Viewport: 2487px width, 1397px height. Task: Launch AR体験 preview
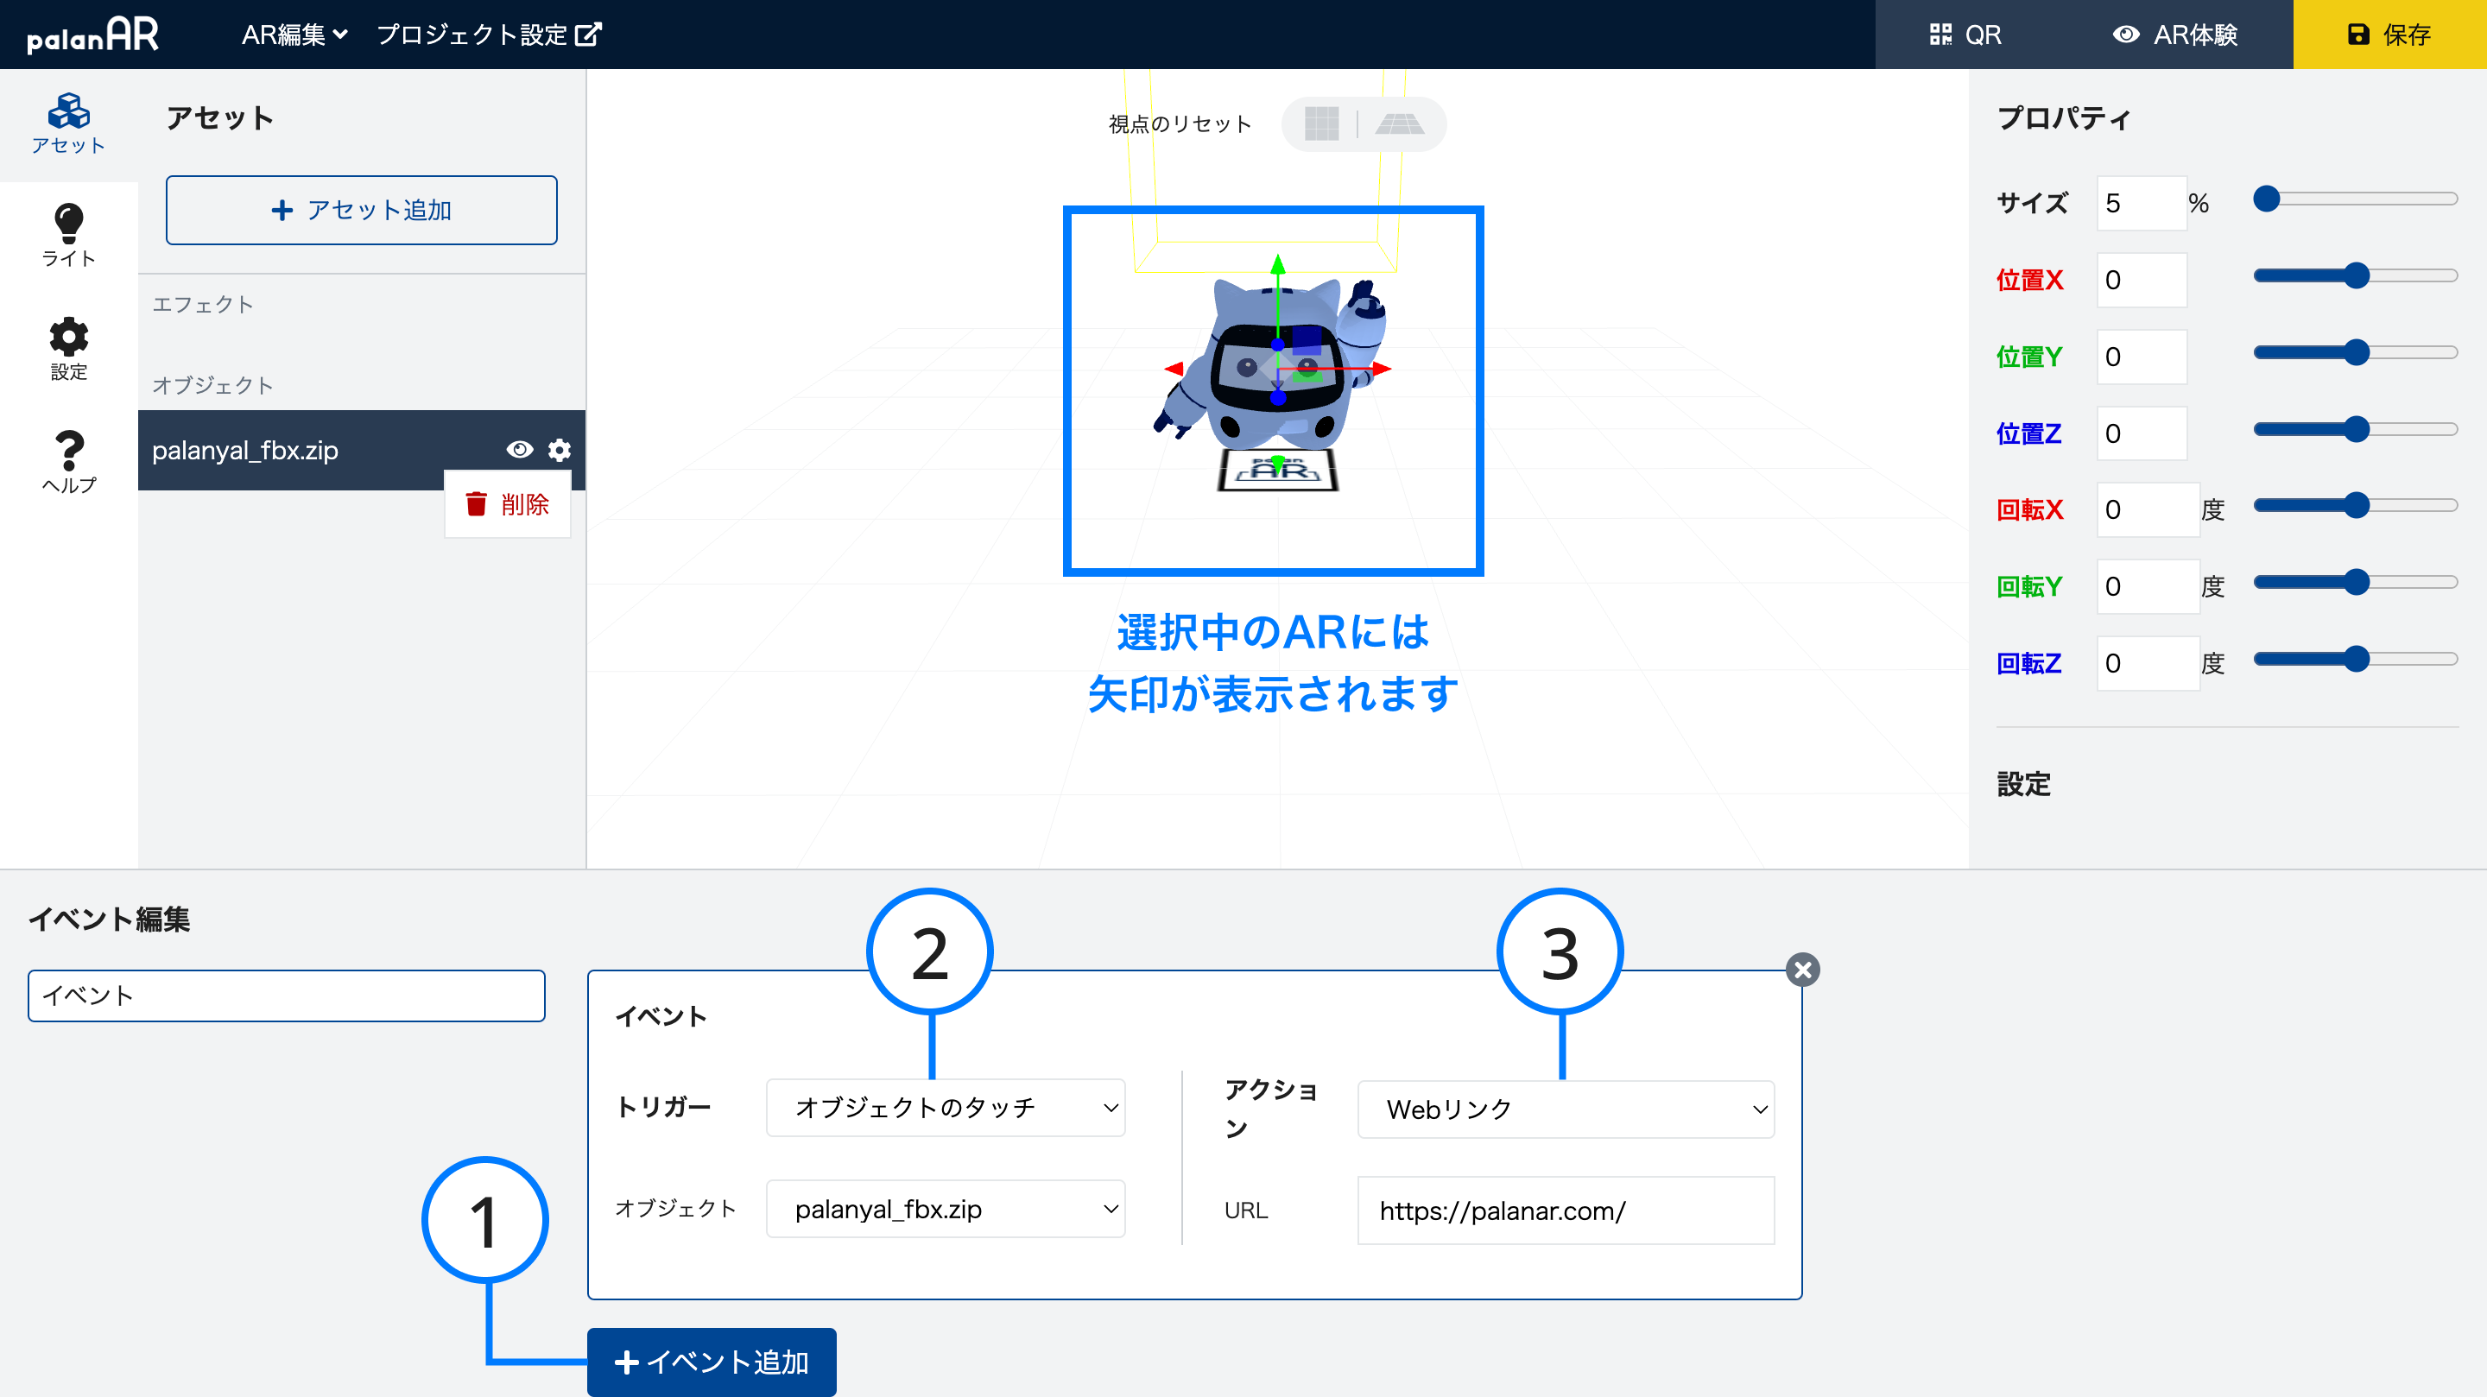point(2174,35)
